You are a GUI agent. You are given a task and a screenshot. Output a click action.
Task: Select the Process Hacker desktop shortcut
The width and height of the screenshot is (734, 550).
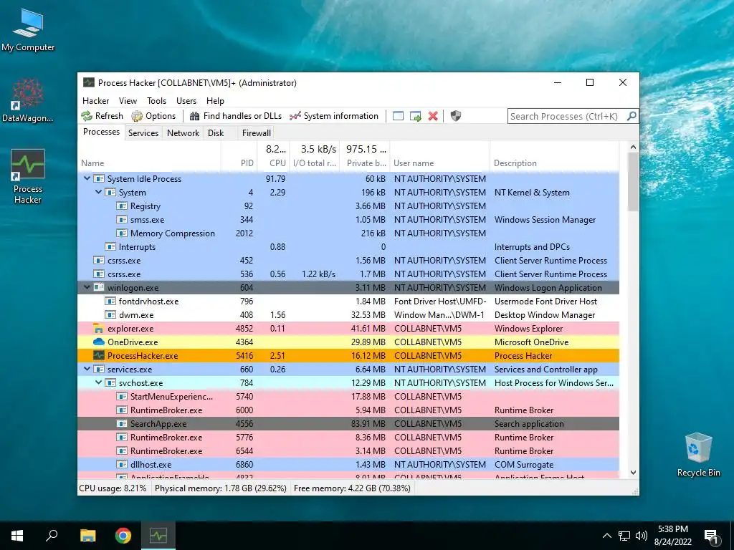click(28, 177)
